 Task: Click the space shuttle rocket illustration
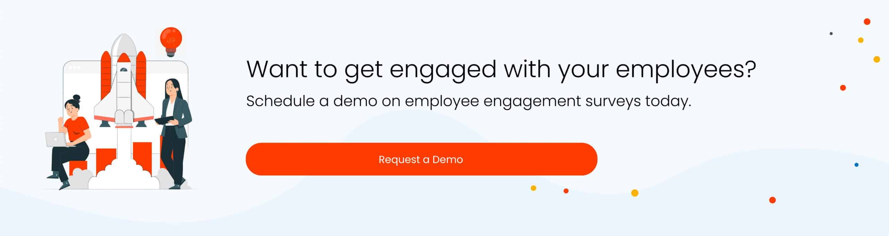tap(124, 83)
